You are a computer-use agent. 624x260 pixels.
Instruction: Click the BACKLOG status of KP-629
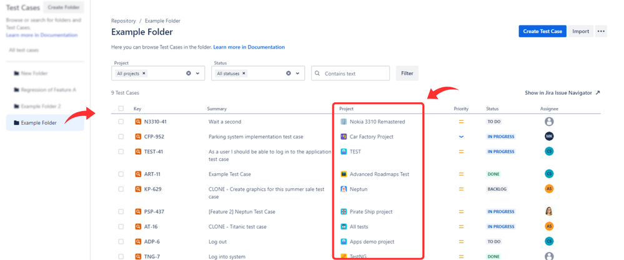tap(497, 189)
